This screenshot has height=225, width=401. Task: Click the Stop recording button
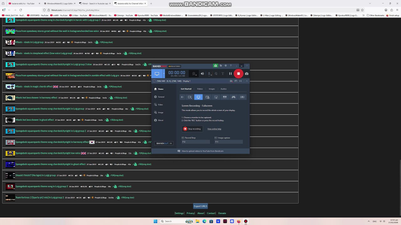[x=192, y=129]
